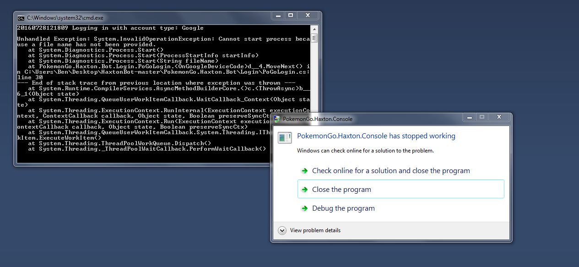Click green arrow beside Close the program

304,190
